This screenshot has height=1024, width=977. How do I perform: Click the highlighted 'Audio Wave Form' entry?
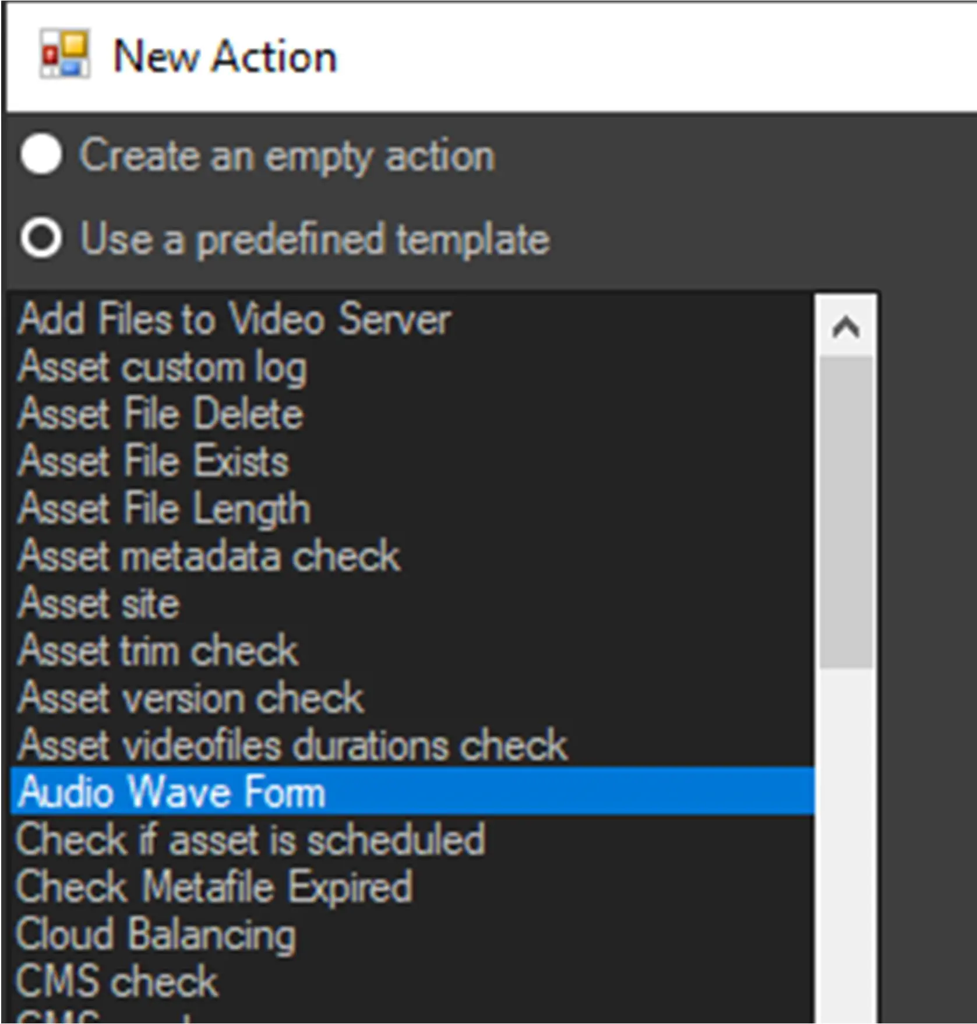[172, 792]
